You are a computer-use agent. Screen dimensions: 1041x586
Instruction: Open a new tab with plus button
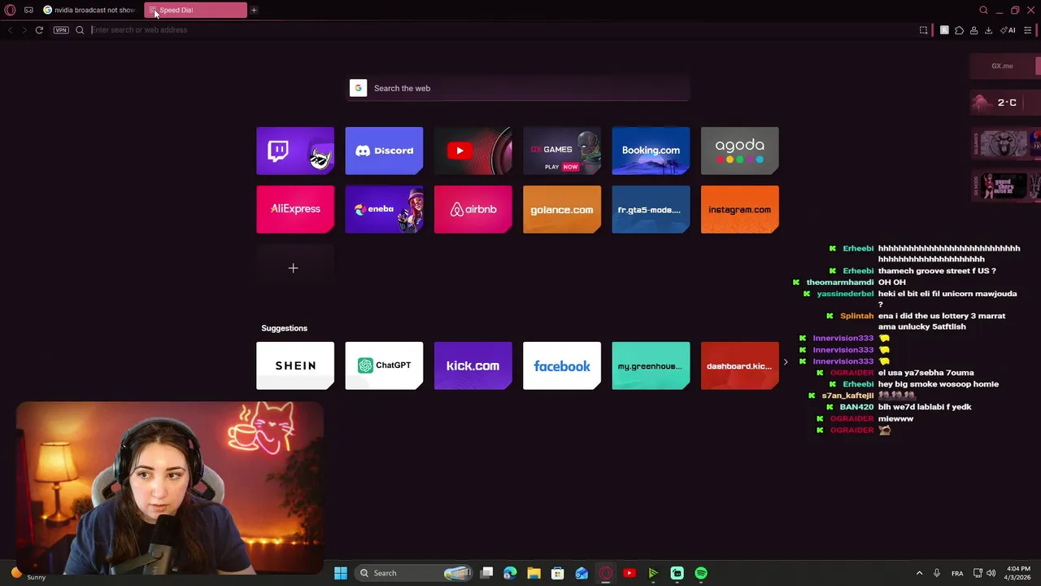coord(254,10)
